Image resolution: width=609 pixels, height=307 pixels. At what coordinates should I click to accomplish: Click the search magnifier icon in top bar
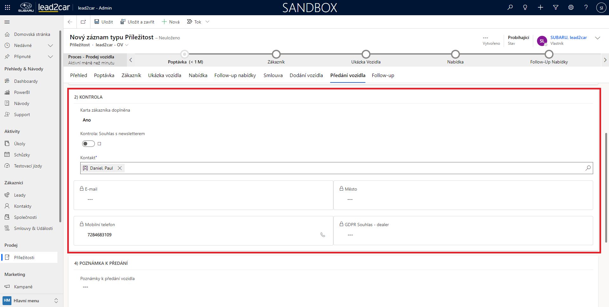coord(510,7)
